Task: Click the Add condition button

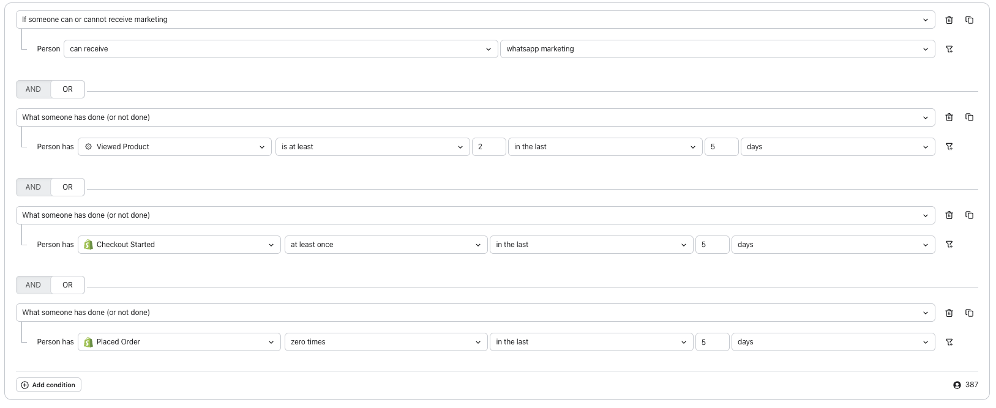Action: coord(48,385)
